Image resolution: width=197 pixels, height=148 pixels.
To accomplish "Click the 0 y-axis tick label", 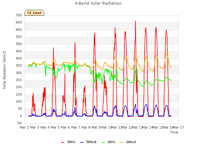I will (x=21, y=116).
